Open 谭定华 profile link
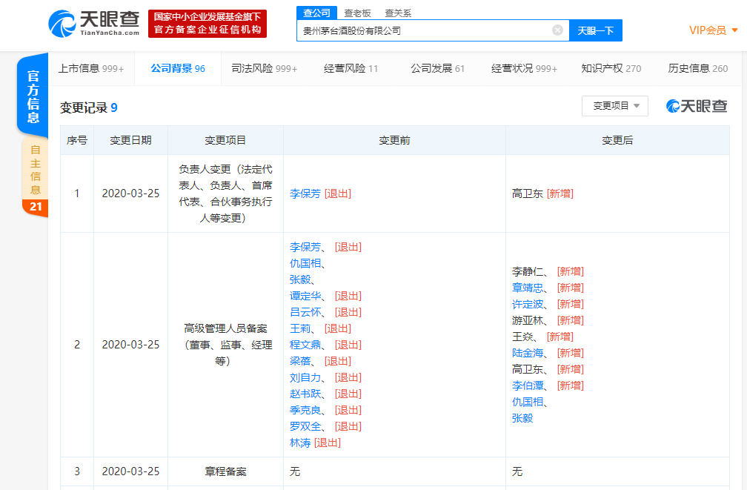747x490 pixels. pos(305,296)
